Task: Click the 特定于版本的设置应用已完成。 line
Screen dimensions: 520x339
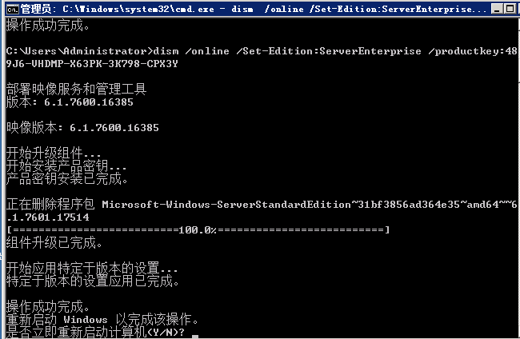Action: pyautogui.click(x=93, y=281)
